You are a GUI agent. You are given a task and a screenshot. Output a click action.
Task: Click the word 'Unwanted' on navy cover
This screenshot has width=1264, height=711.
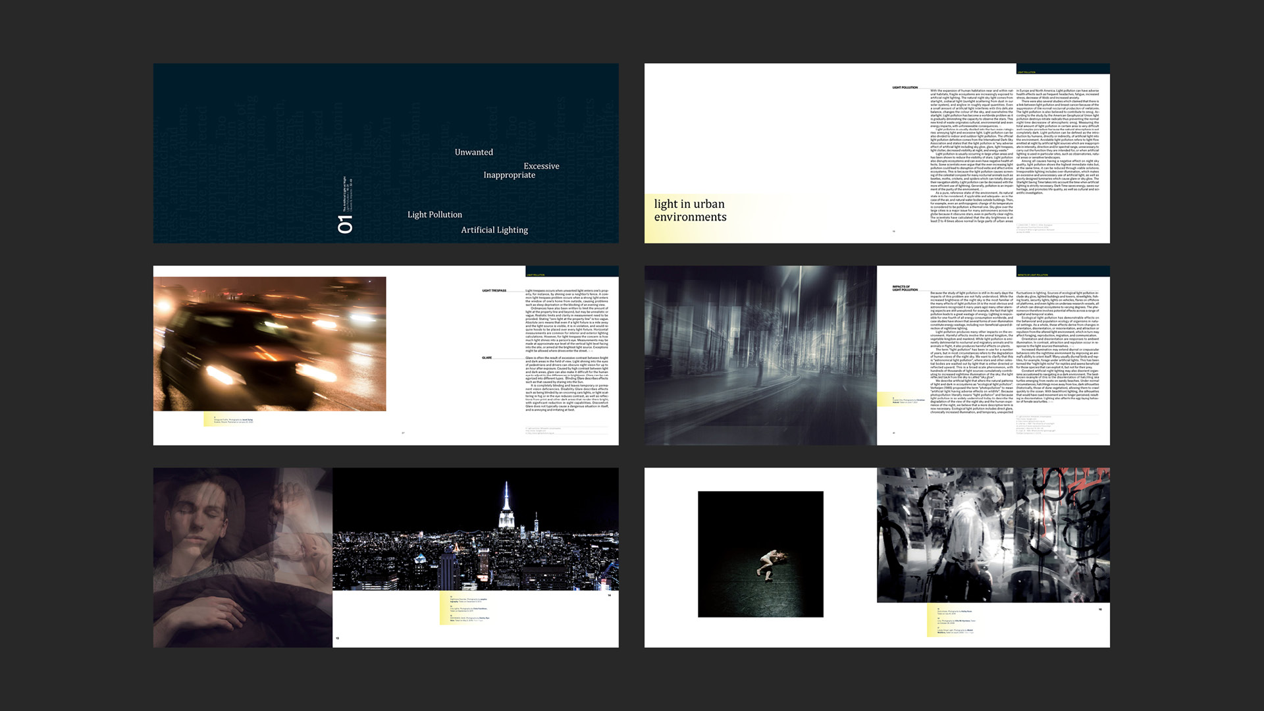pyautogui.click(x=473, y=152)
